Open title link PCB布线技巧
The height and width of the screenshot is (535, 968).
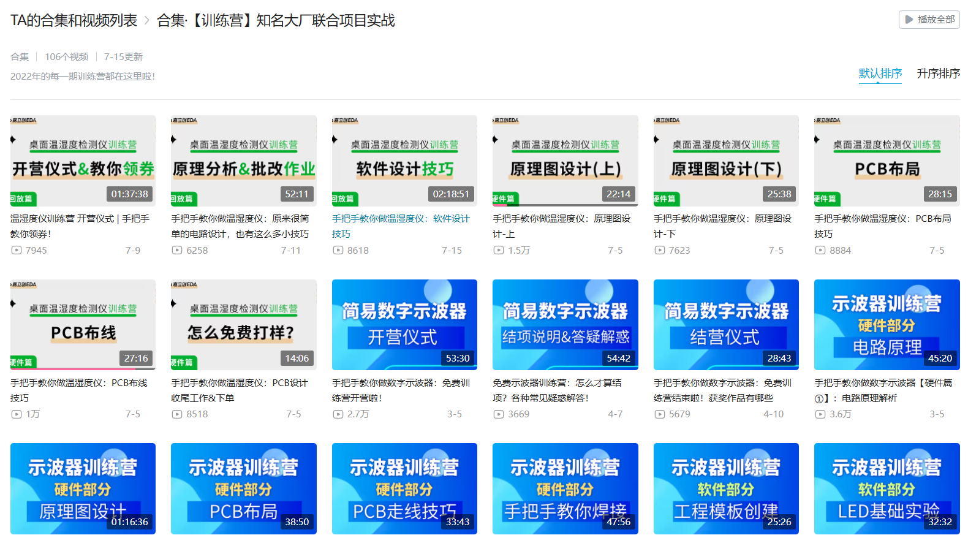[79, 390]
